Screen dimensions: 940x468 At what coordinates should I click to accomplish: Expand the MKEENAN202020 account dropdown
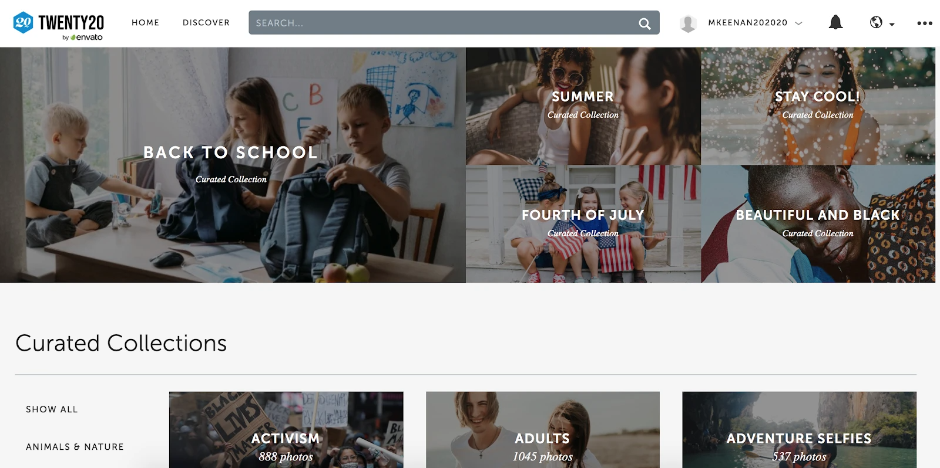[798, 23]
